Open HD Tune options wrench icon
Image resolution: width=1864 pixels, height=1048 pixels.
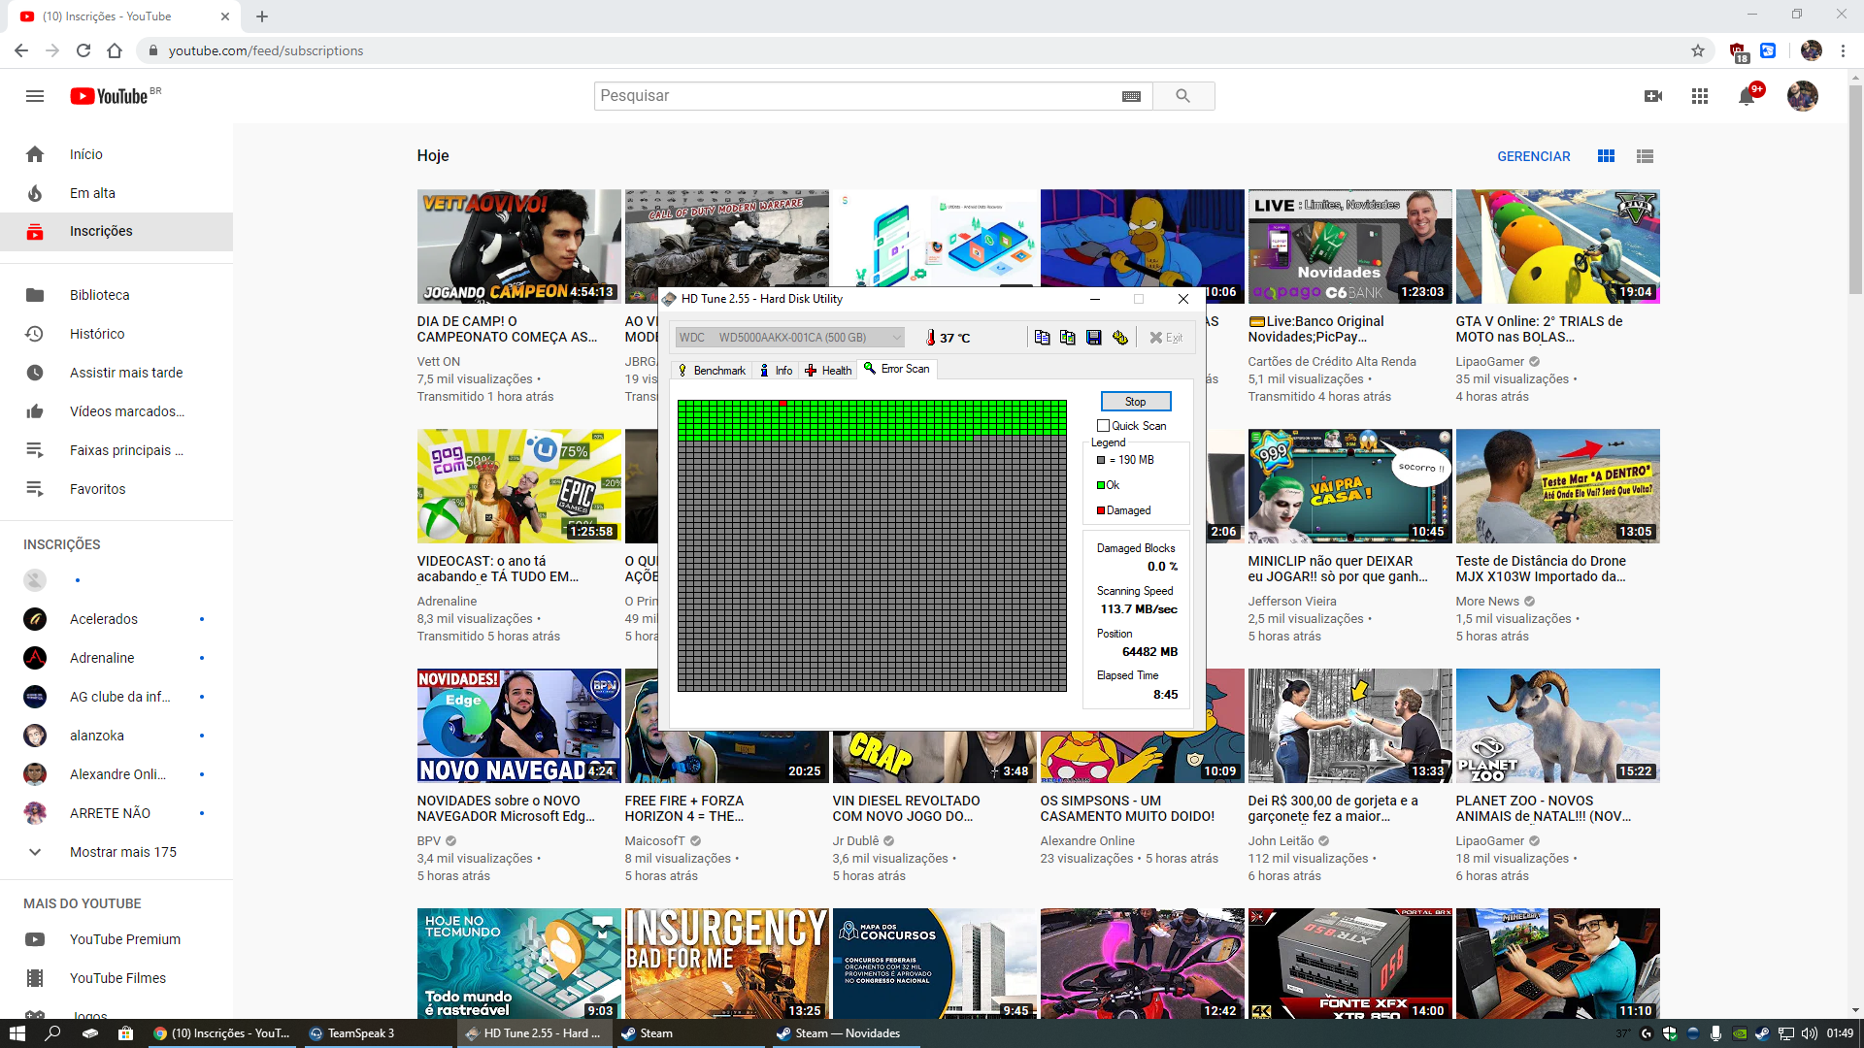pos(1119,337)
